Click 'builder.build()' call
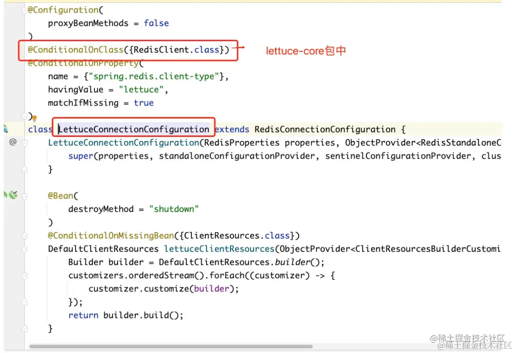Screen dimensions: 515x353 (x=141, y=315)
